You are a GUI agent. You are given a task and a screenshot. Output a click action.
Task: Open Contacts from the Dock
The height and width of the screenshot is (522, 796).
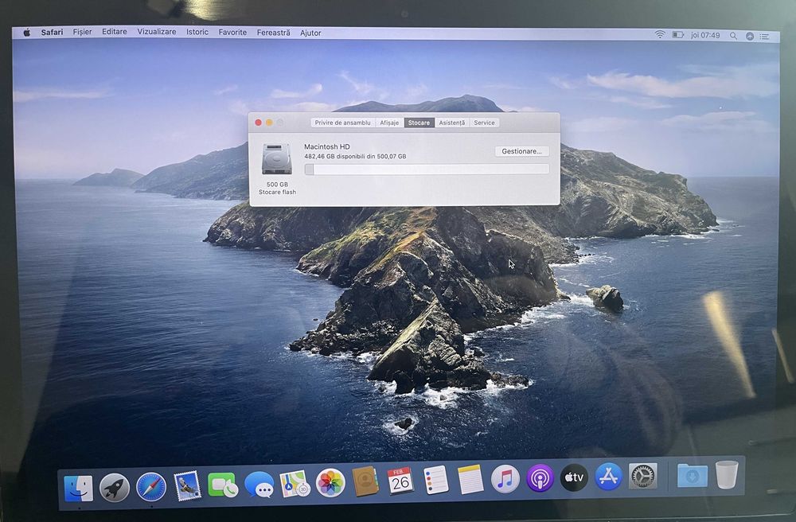[365, 481]
